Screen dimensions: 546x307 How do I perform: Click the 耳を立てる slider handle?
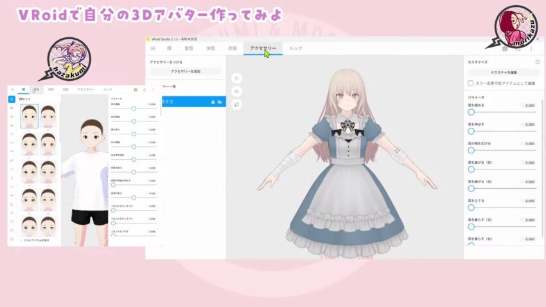click(471, 208)
